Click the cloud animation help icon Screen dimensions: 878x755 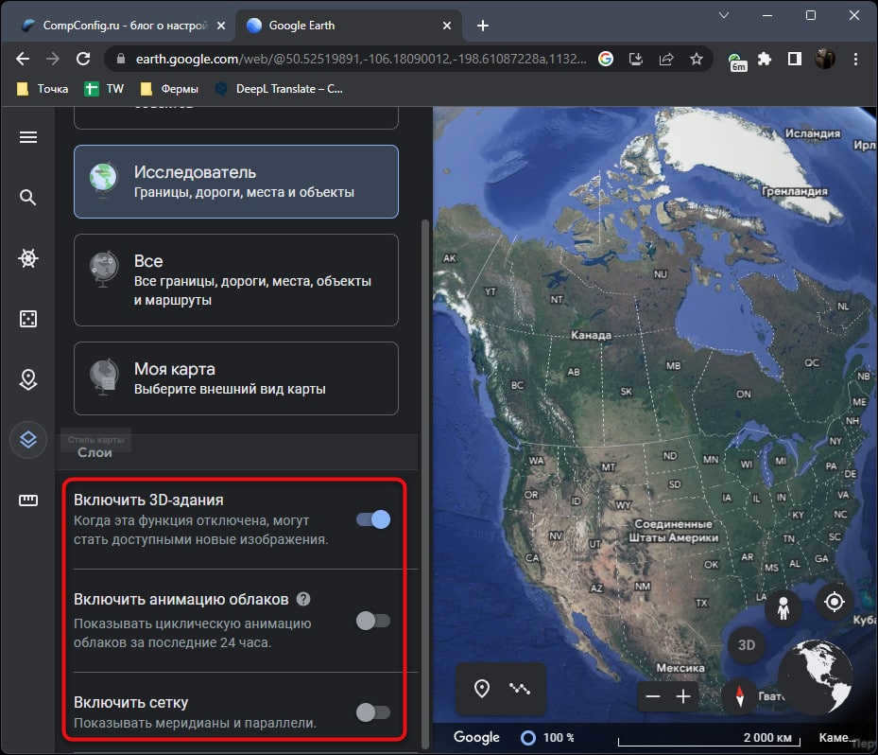click(x=303, y=599)
